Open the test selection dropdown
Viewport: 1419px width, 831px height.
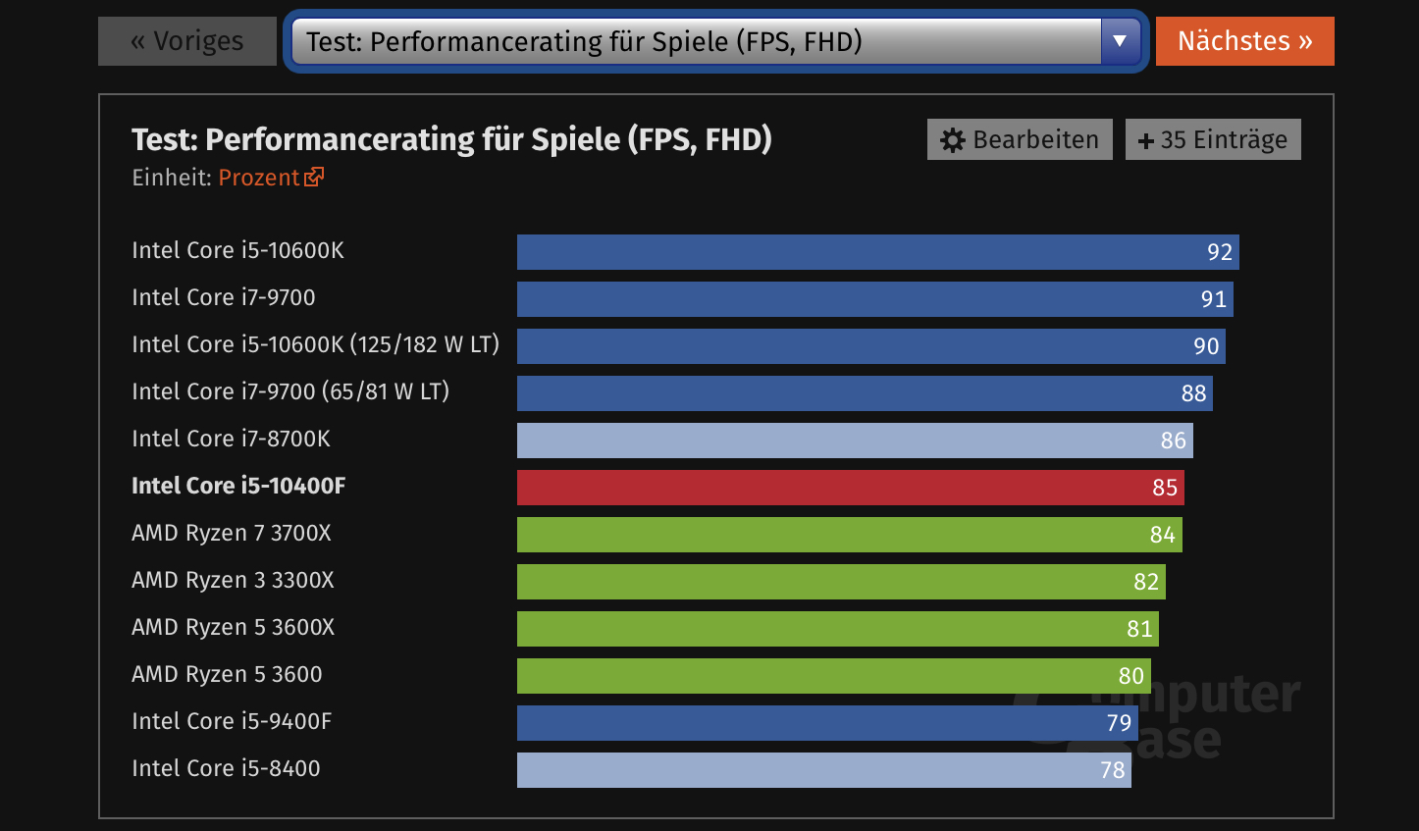tap(715, 41)
